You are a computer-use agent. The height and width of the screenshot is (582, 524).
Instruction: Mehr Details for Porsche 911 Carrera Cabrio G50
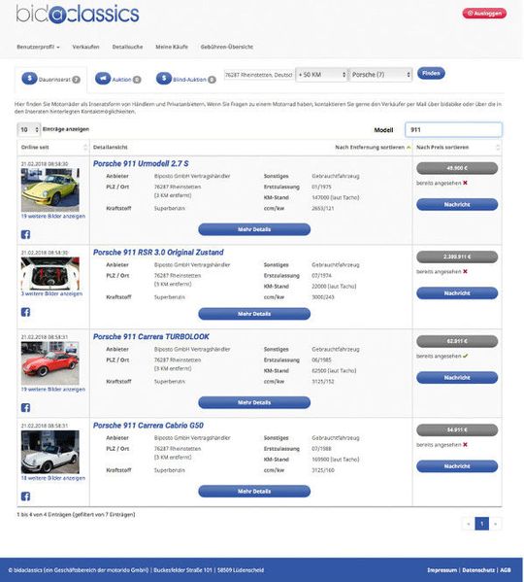point(254,491)
